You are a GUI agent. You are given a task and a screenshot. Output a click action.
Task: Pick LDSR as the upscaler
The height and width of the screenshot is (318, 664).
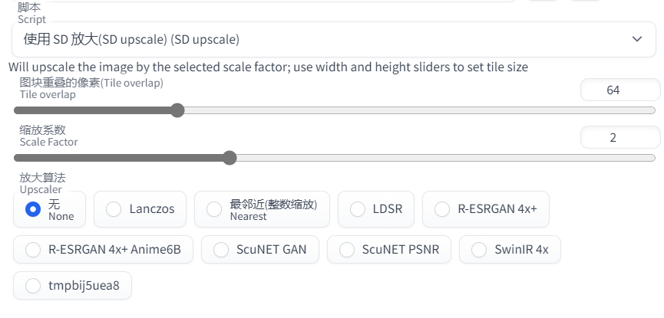358,209
